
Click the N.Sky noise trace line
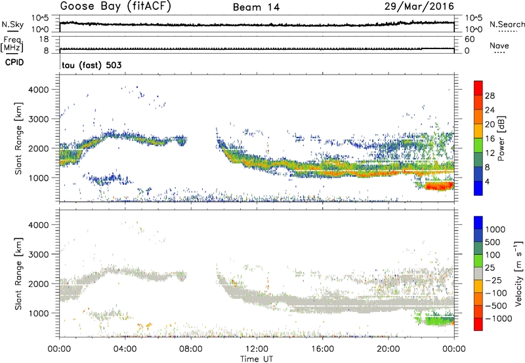pyautogui.click(x=257, y=24)
